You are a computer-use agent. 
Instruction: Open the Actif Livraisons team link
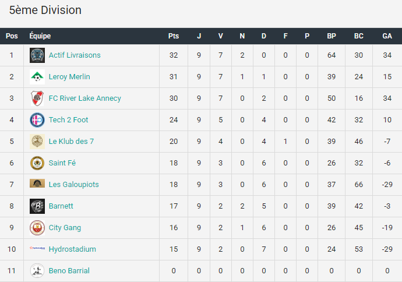click(75, 55)
